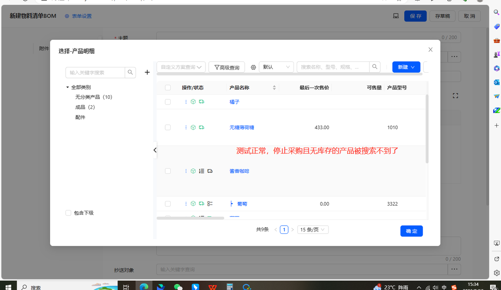Open WeChat from taskbar
501x290 pixels.
click(x=178, y=287)
